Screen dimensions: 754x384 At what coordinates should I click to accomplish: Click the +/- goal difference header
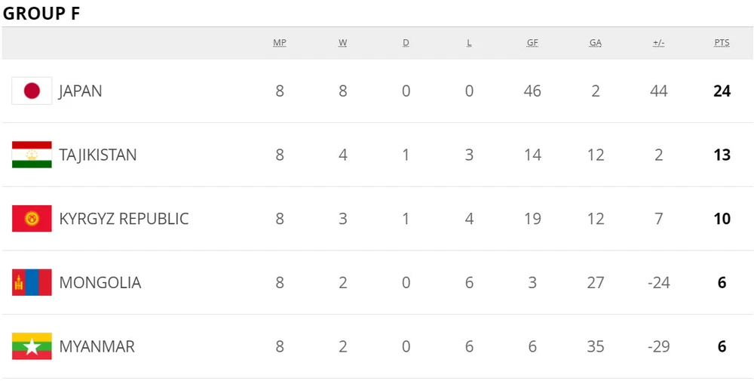(x=658, y=43)
